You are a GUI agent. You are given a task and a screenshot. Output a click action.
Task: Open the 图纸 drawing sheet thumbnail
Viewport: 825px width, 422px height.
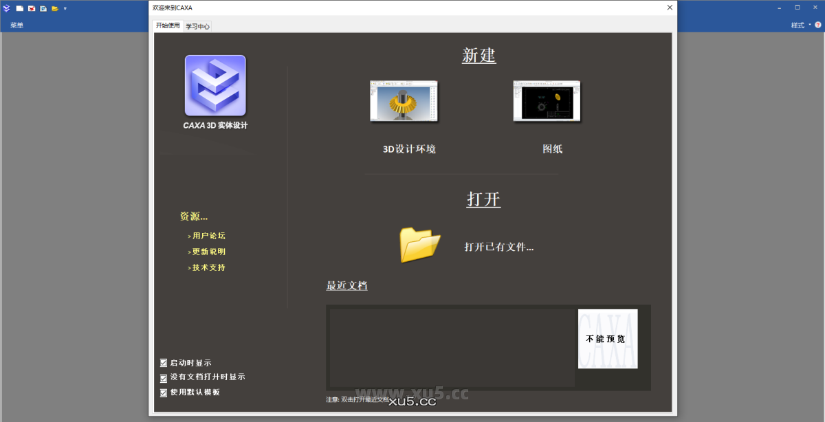coord(547,101)
